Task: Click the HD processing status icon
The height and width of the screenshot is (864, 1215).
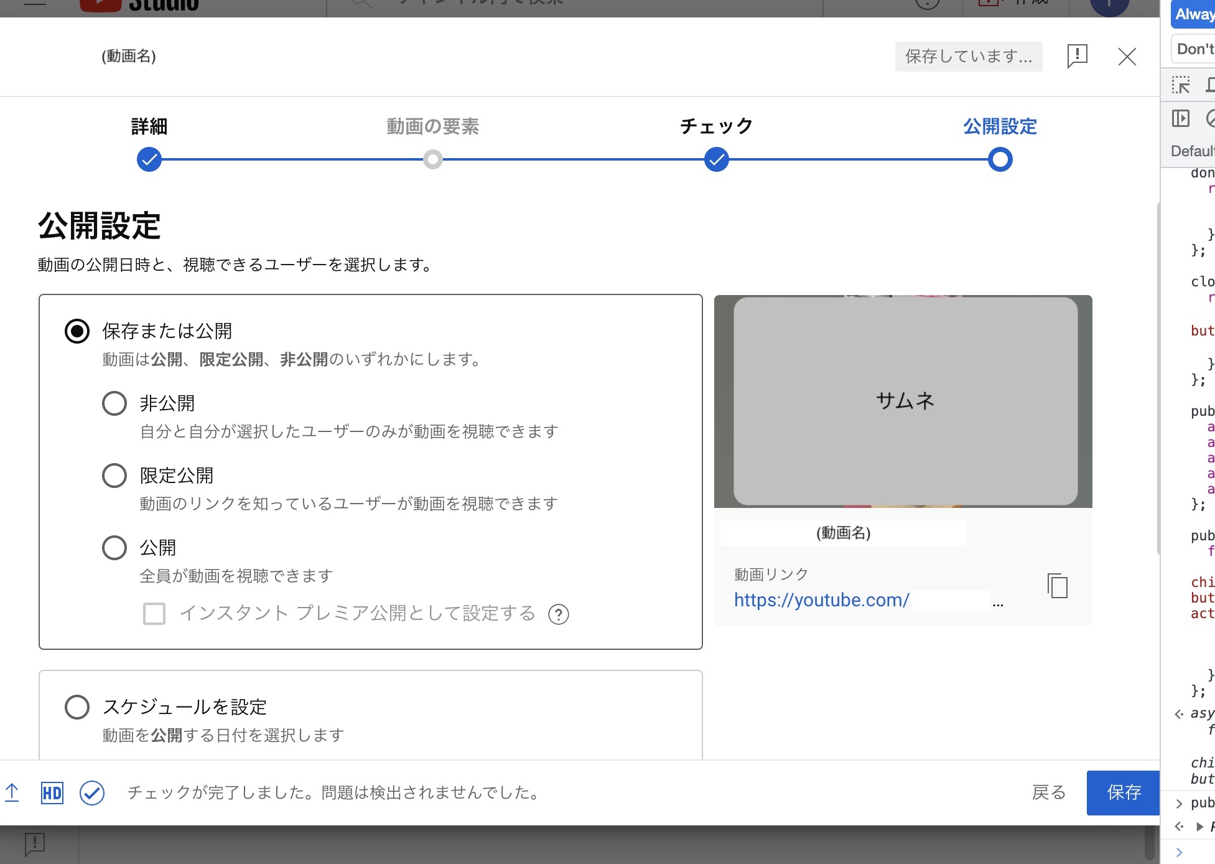Action: [x=52, y=792]
